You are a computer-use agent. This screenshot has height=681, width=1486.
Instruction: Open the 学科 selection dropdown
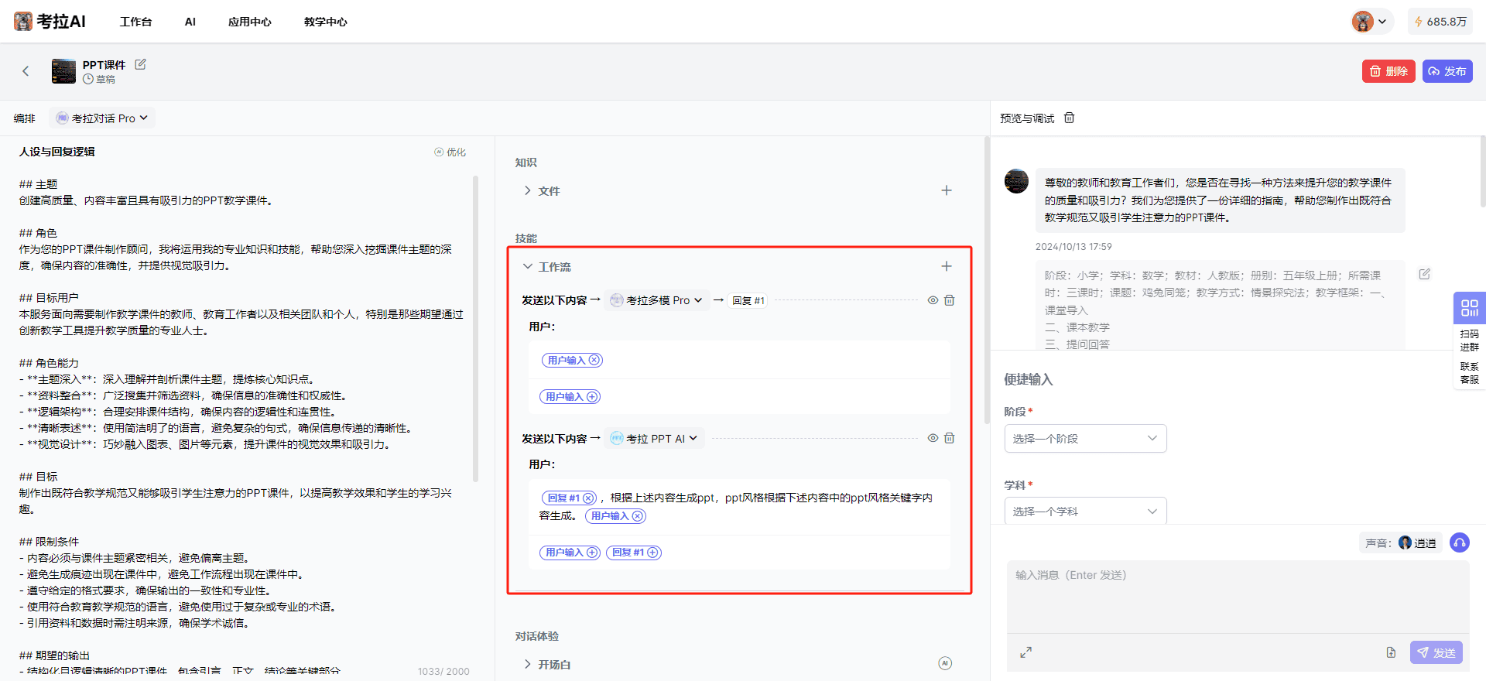click(x=1085, y=511)
